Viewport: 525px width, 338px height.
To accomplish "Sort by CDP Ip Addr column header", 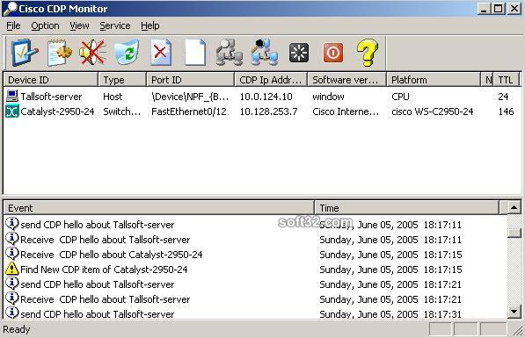I will 271,80.
